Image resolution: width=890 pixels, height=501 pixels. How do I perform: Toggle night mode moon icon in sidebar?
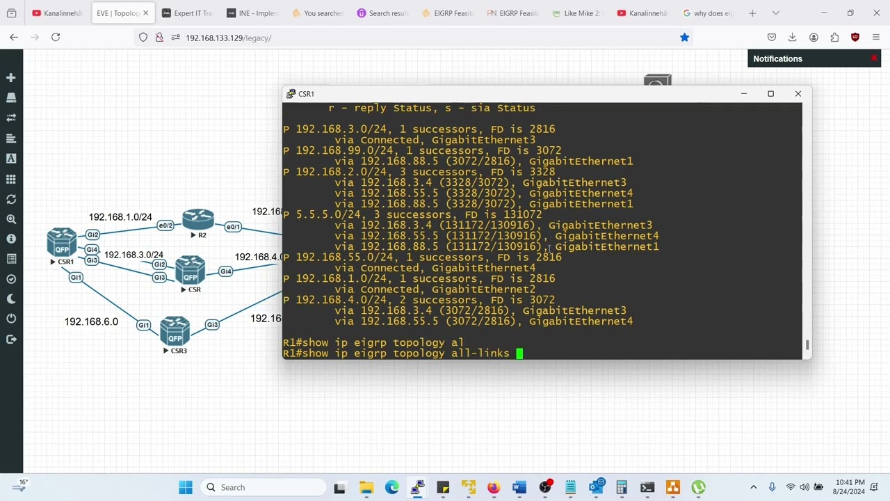(11, 299)
